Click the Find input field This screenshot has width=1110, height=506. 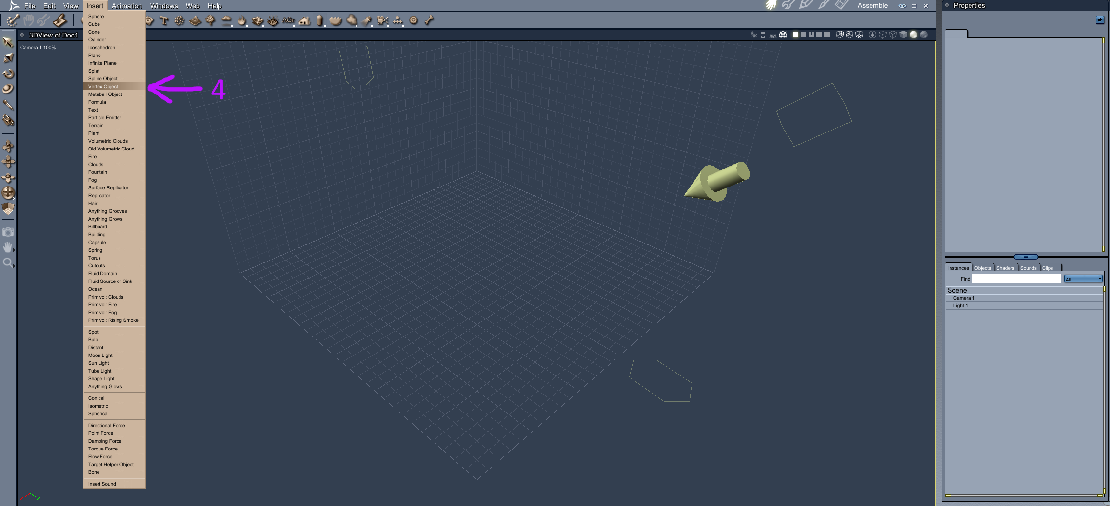1016,279
